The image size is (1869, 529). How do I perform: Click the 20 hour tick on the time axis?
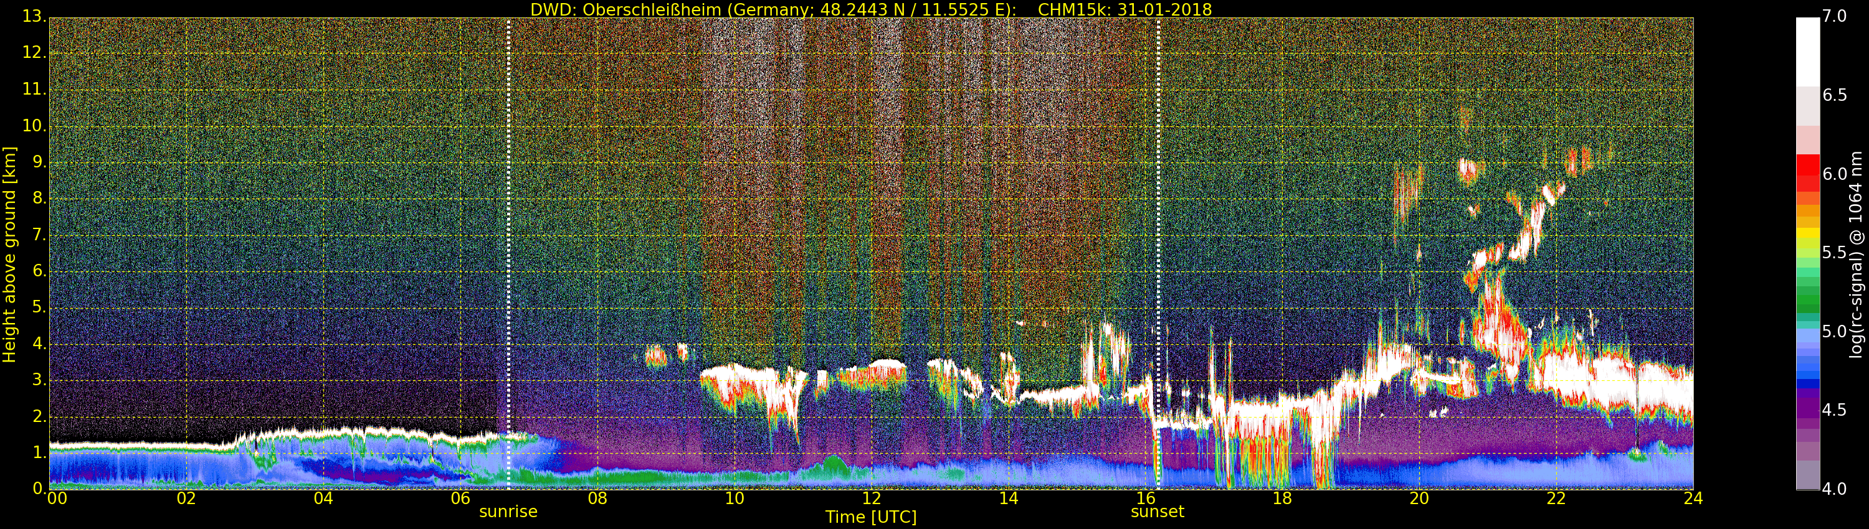(x=1419, y=499)
